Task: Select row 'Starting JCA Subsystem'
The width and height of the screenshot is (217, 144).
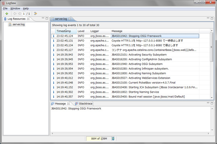Action: point(125,87)
